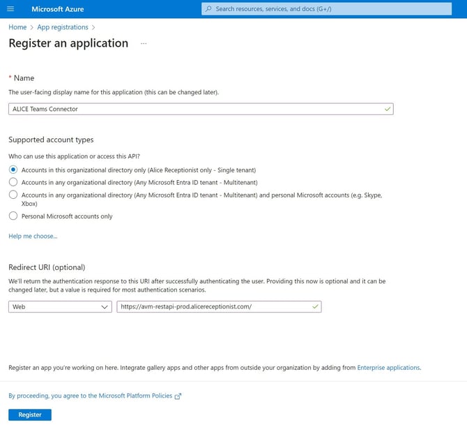This screenshot has width=467, height=427.
Task: Click the Microsoft Azure title
Action: coord(57,9)
